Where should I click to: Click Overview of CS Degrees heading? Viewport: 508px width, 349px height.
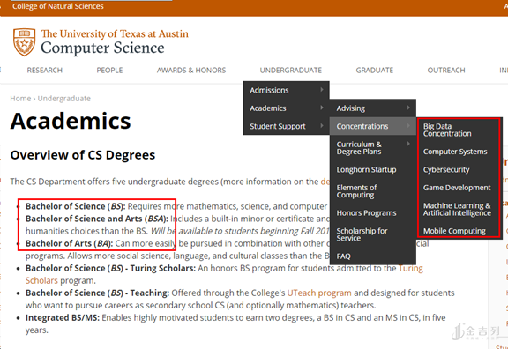tap(83, 155)
